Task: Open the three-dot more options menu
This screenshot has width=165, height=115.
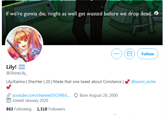Action: (117, 54)
